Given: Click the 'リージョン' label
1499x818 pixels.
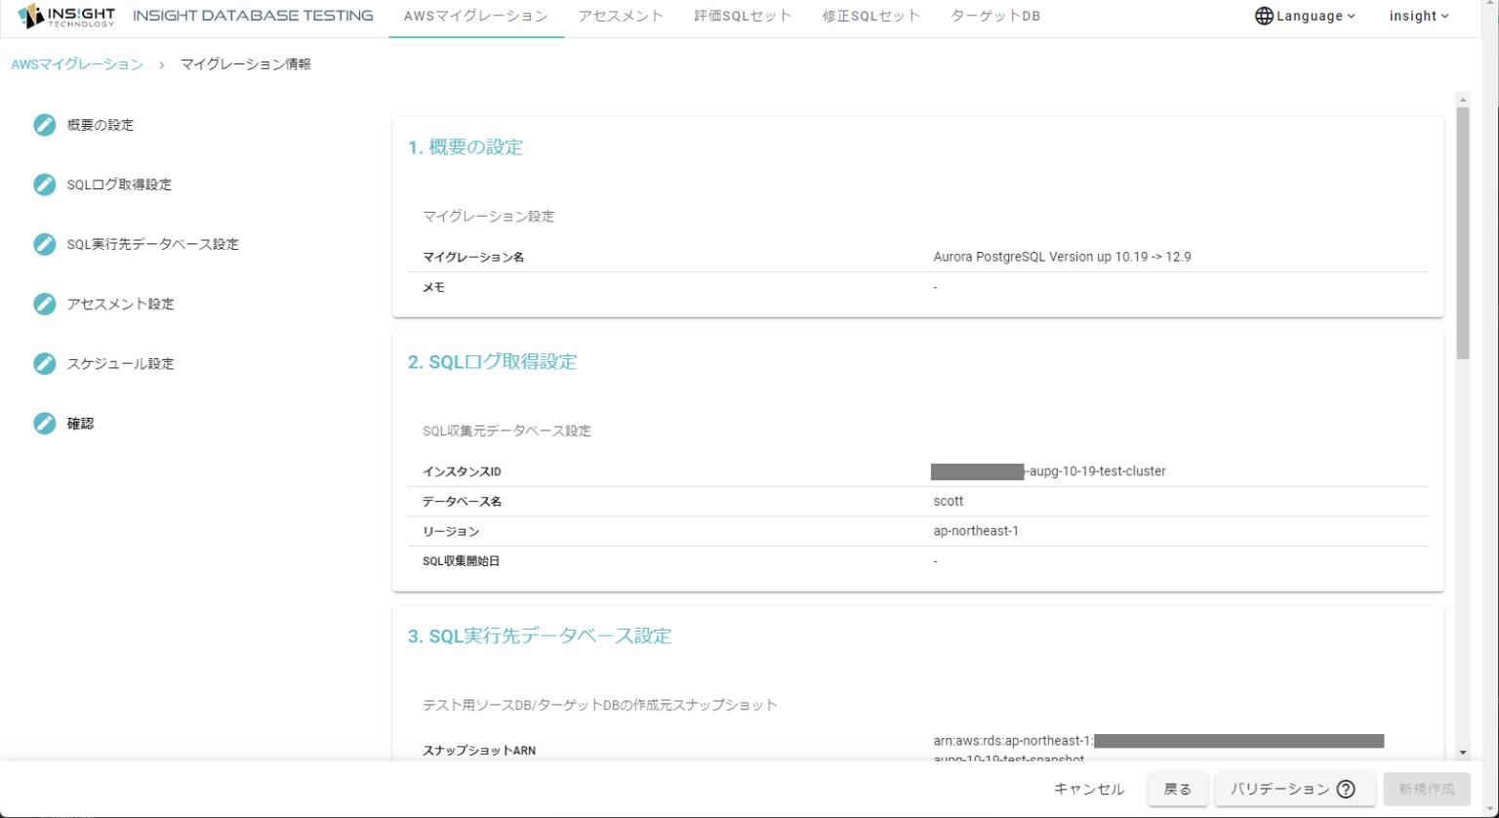Looking at the screenshot, I should pyautogui.click(x=451, y=531).
